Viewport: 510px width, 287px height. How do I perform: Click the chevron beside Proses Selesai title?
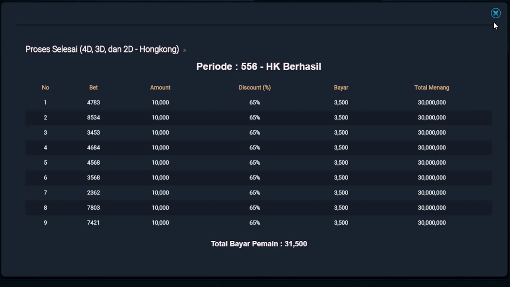click(x=184, y=50)
